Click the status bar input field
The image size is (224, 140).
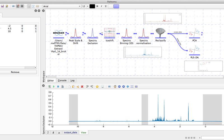[213, 138]
